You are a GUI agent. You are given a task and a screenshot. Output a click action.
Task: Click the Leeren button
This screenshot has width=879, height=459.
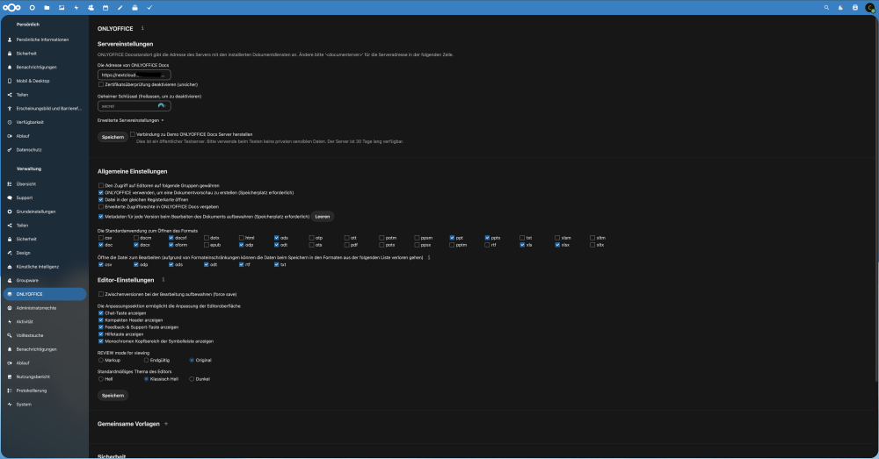pos(323,217)
